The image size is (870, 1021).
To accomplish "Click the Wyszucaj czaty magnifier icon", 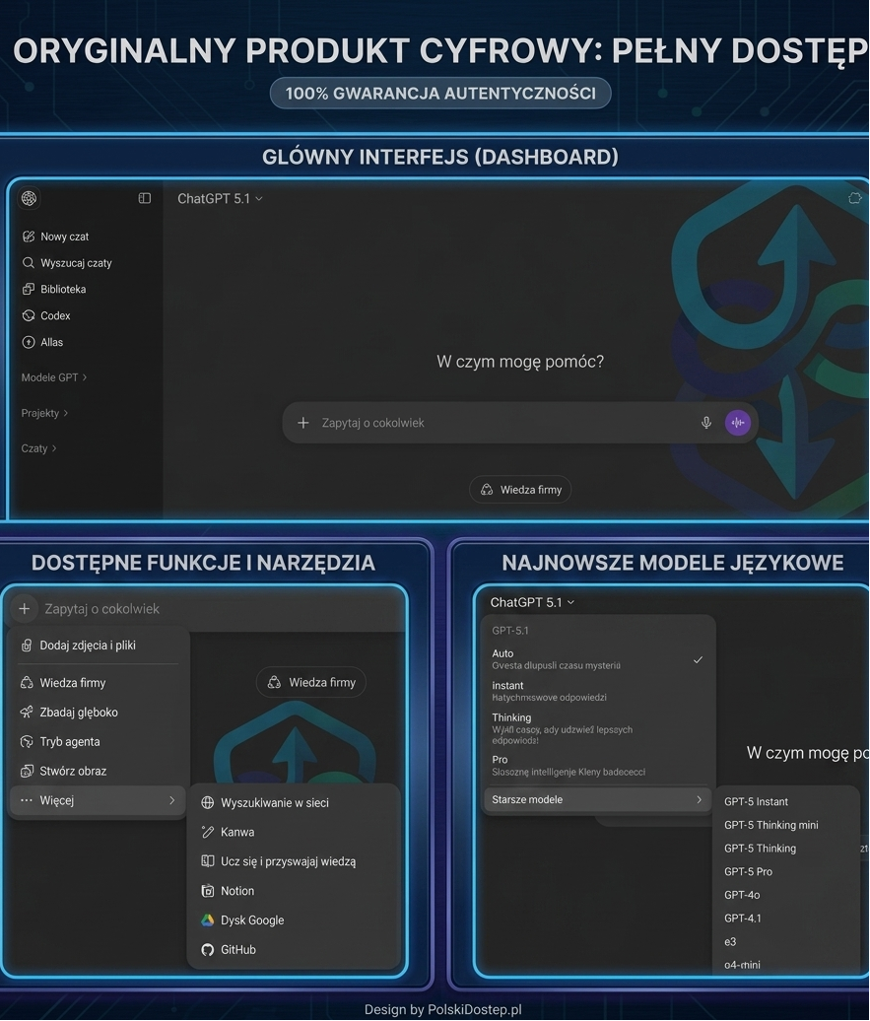I will pos(28,262).
